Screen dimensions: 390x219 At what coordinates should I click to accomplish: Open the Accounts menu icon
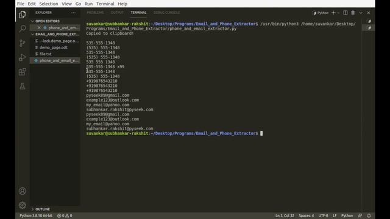click(23, 191)
